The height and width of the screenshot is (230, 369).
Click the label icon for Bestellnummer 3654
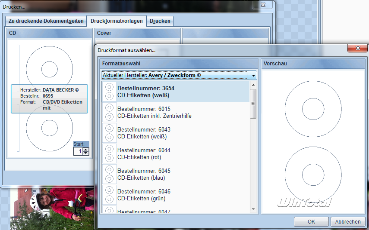click(109, 92)
